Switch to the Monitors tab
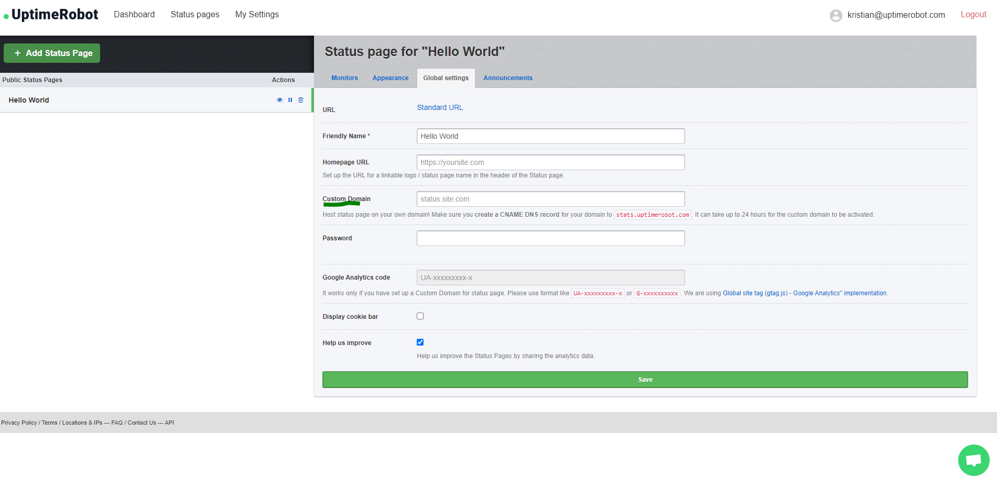 344,78
